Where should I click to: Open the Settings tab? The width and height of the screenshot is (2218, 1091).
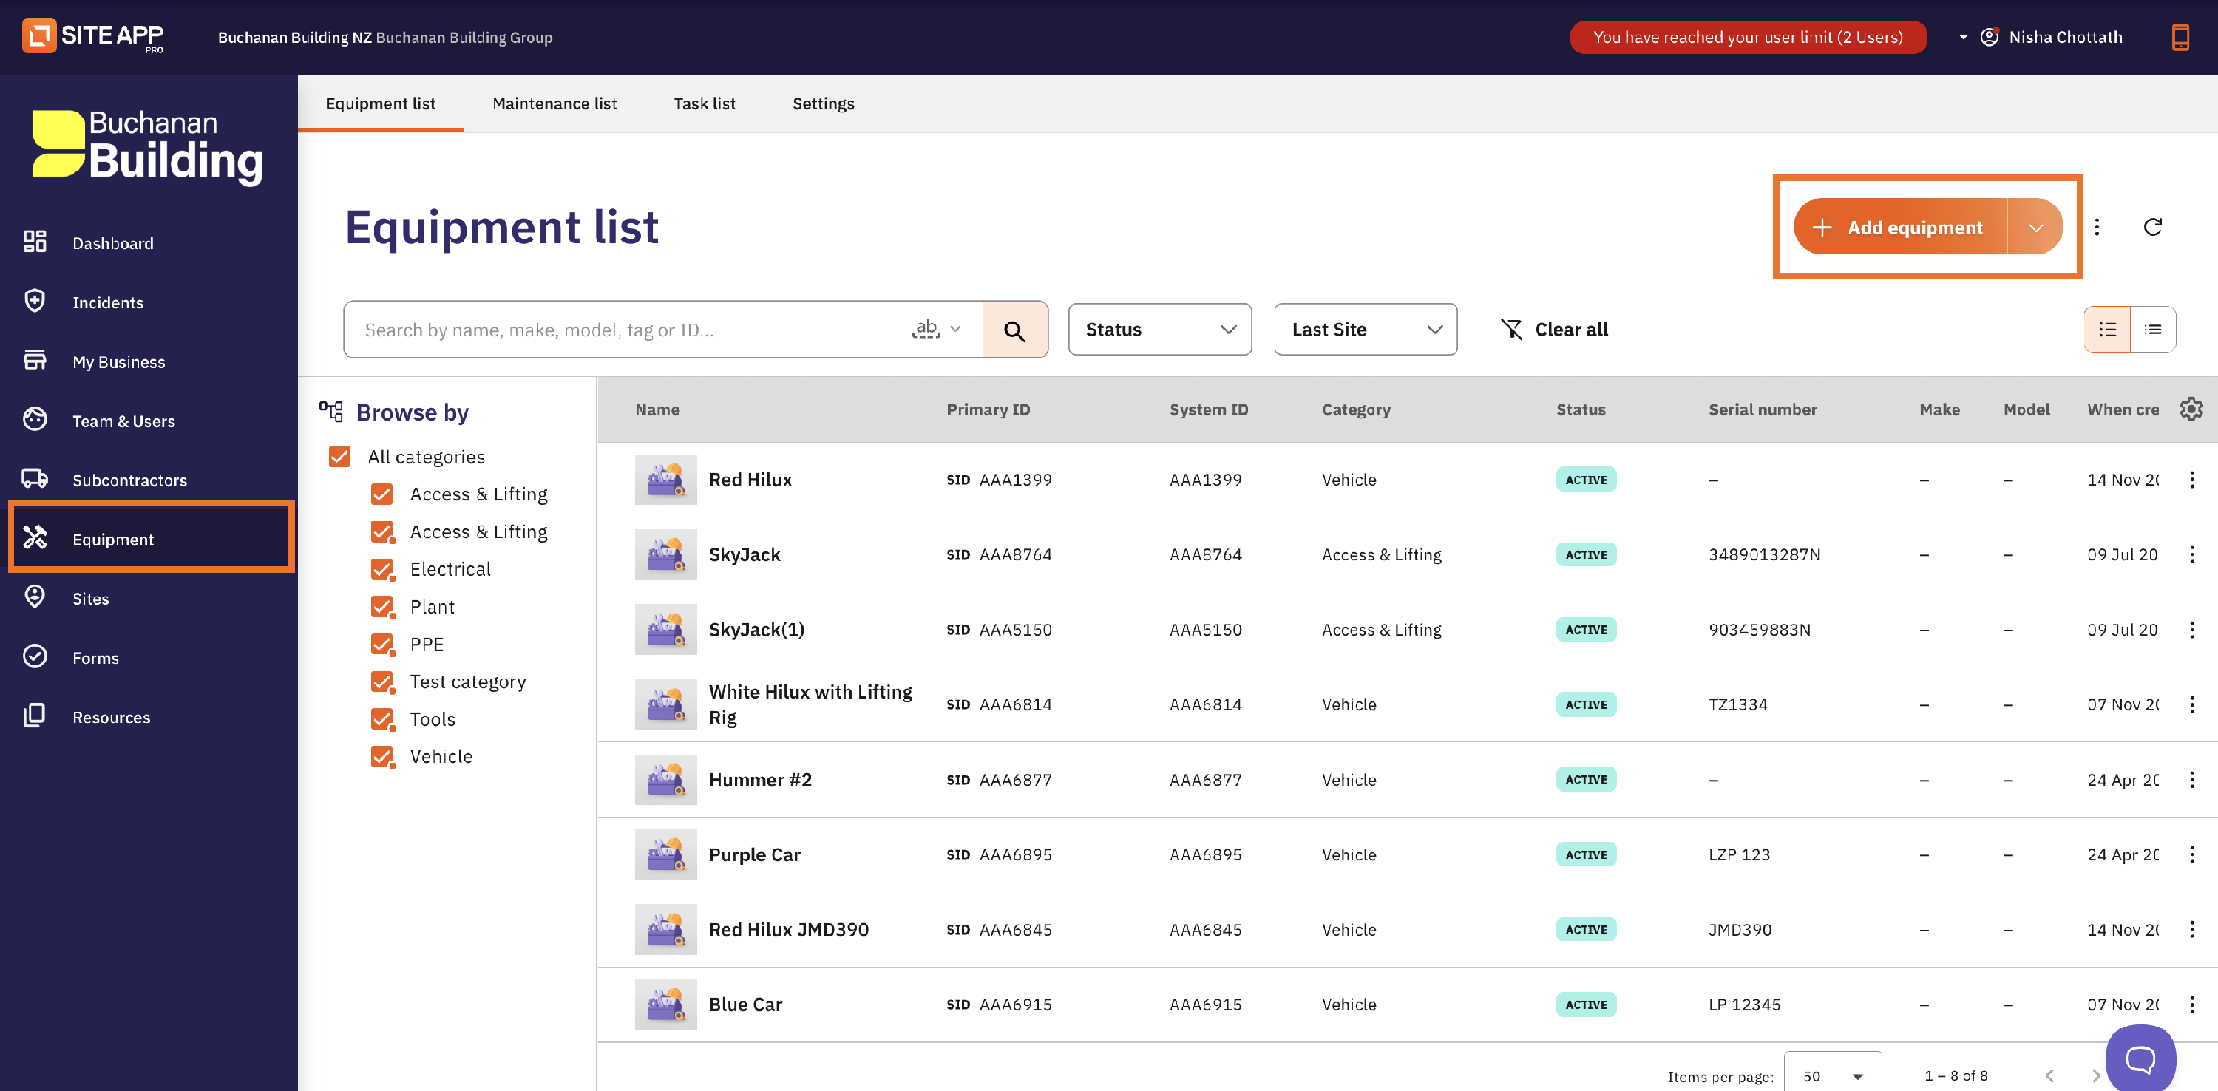click(823, 104)
